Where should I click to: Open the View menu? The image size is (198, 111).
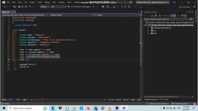coord(20,2)
